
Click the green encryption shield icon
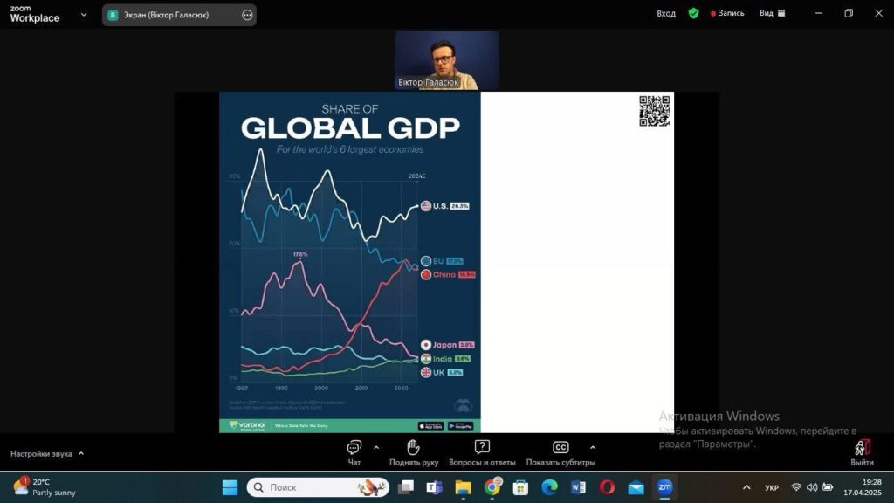(x=693, y=14)
